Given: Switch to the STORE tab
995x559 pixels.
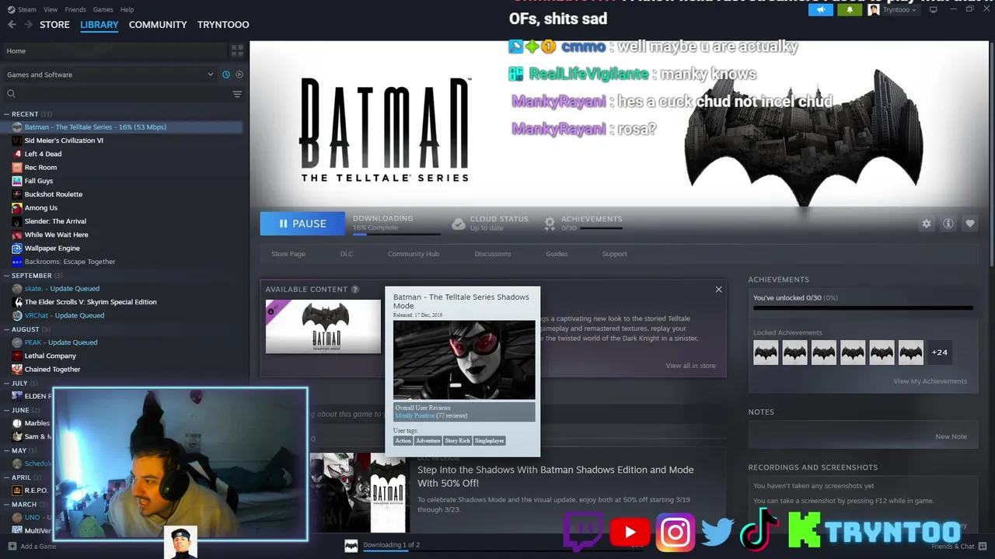Looking at the screenshot, I should pyautogui.click(x=54, y=25).
